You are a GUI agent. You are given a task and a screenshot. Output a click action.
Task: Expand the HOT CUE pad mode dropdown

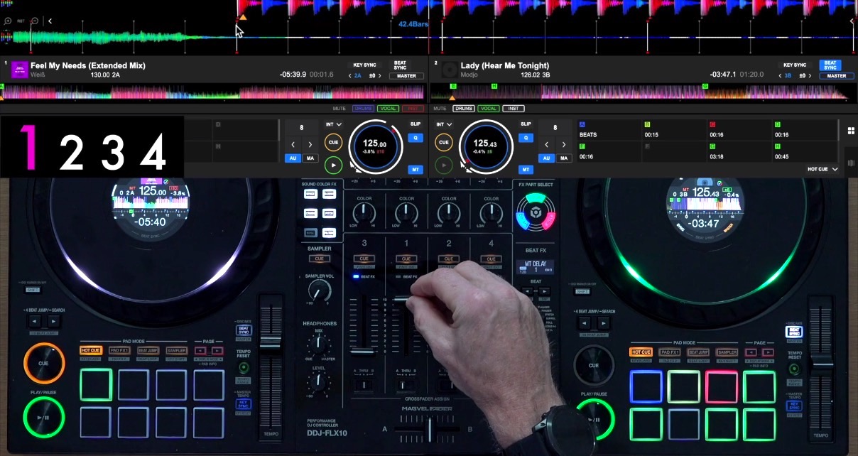pyautogui.click(x=821, y=169)
